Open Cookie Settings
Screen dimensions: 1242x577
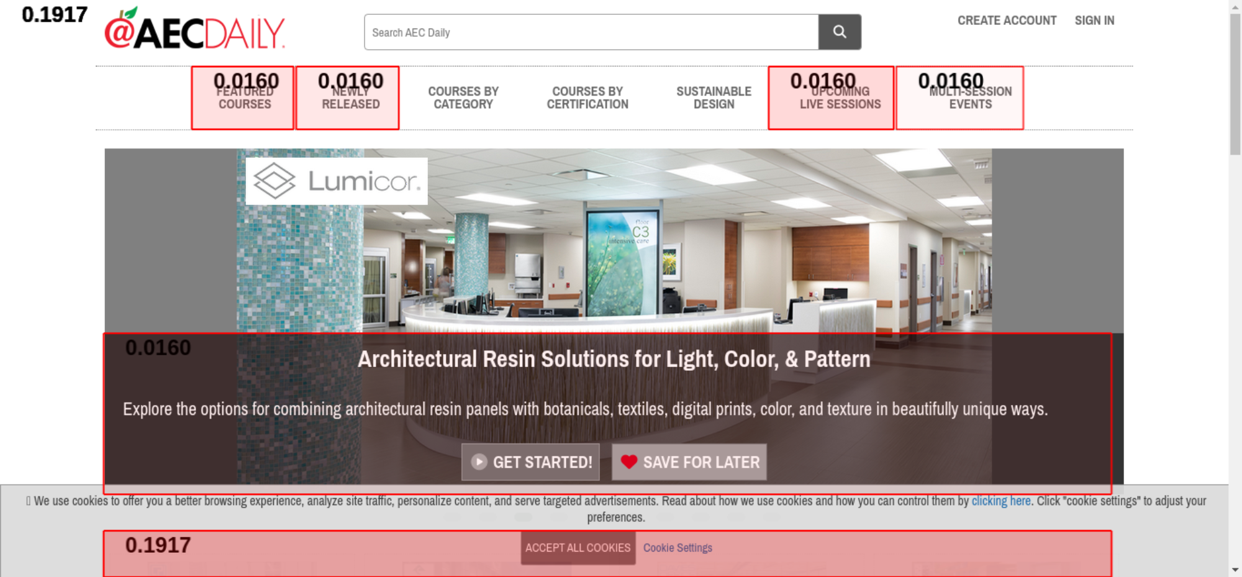click(678, 548)
